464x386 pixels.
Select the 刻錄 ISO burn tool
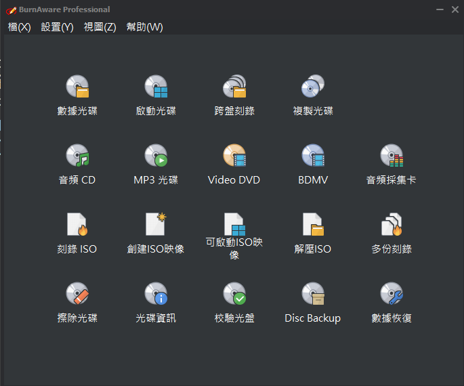(x=77, y=234)
